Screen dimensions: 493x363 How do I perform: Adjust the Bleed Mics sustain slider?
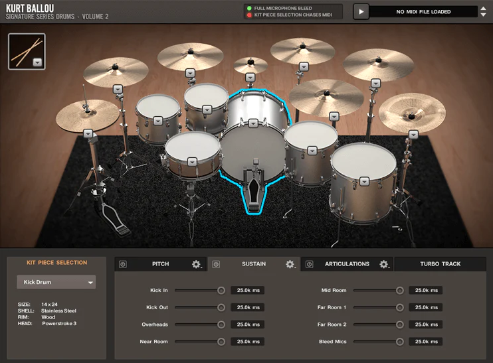pyautogui.click(x=399, y=342)
